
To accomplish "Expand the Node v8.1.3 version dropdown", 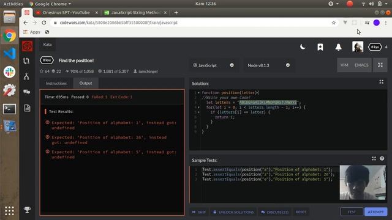I will point(269,65).
